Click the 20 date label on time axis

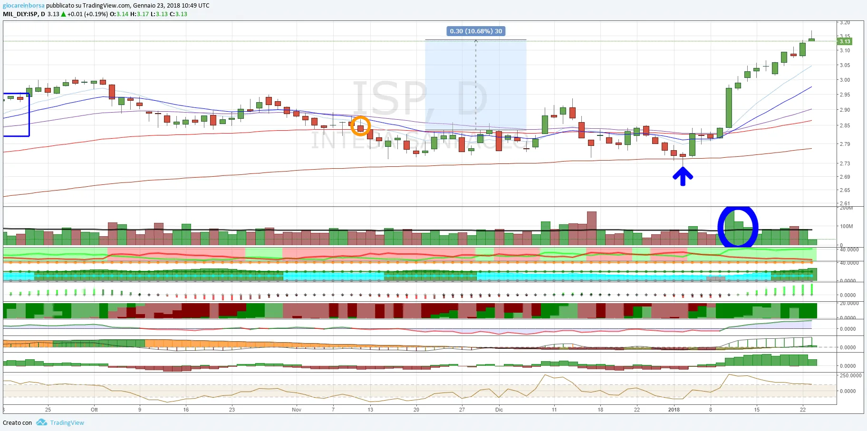(416, 410)
